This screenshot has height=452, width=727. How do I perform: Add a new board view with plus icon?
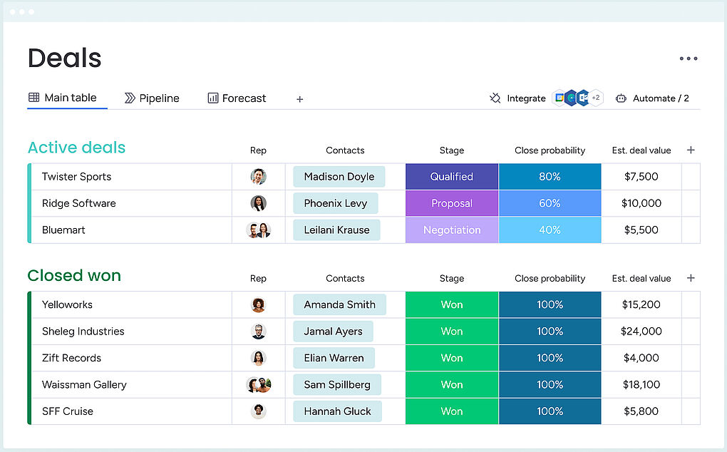299,99
